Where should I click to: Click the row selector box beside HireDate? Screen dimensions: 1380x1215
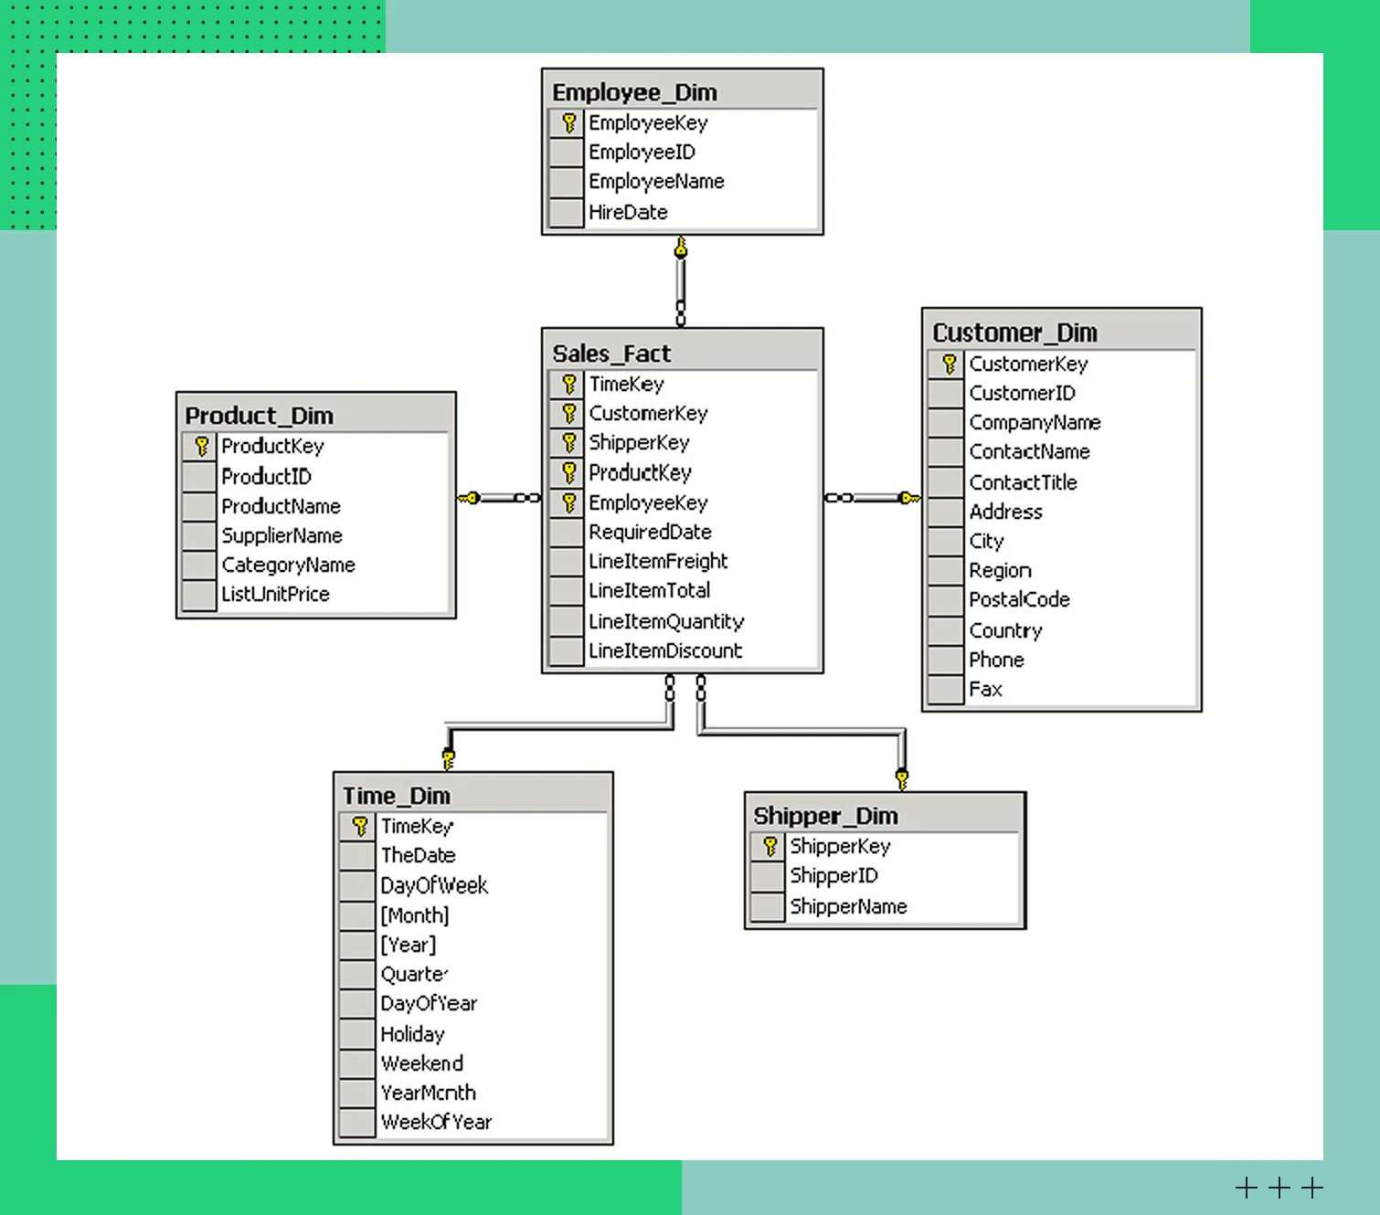(567, 213)
